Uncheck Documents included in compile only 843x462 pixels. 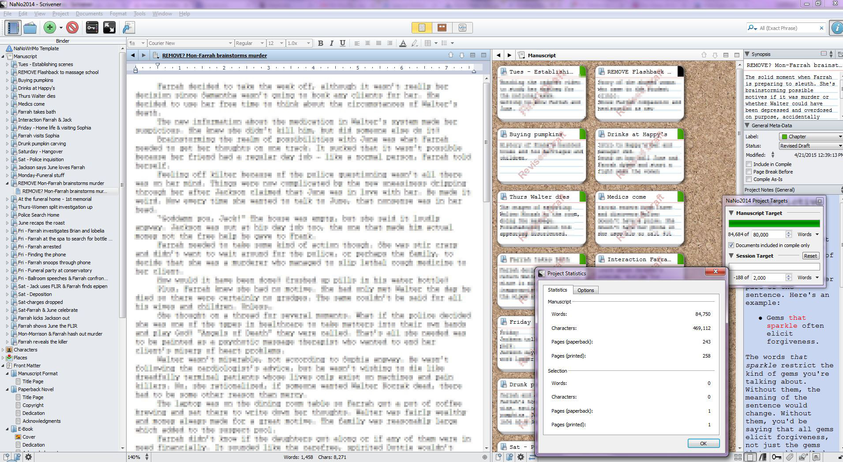click(x=731, y=245)
